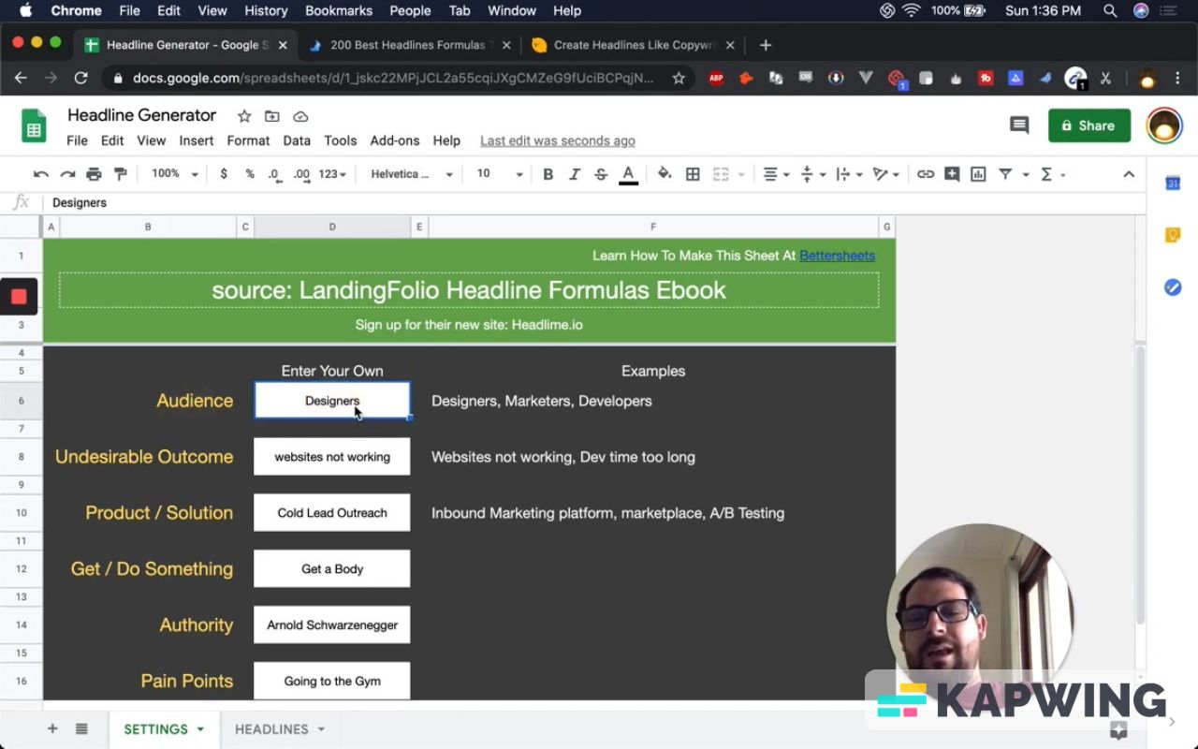Open the Tools menu in Sheets
The width and height of the screenshot is (1198, 749).
tap(341, 140)
